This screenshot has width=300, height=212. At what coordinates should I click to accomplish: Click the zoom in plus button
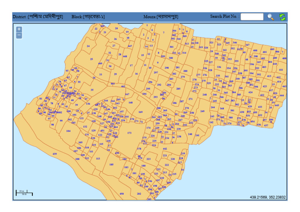pos(19,29)
